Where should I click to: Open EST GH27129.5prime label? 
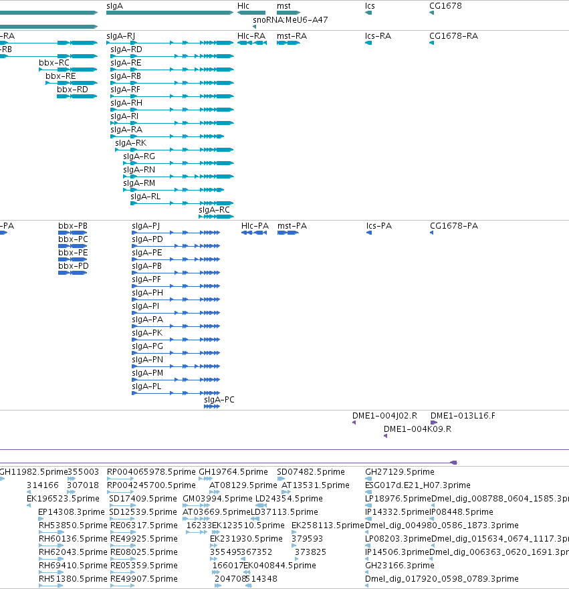(400, 472)
